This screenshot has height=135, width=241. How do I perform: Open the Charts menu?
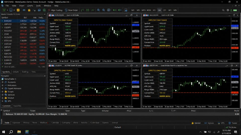pos(30,6)
